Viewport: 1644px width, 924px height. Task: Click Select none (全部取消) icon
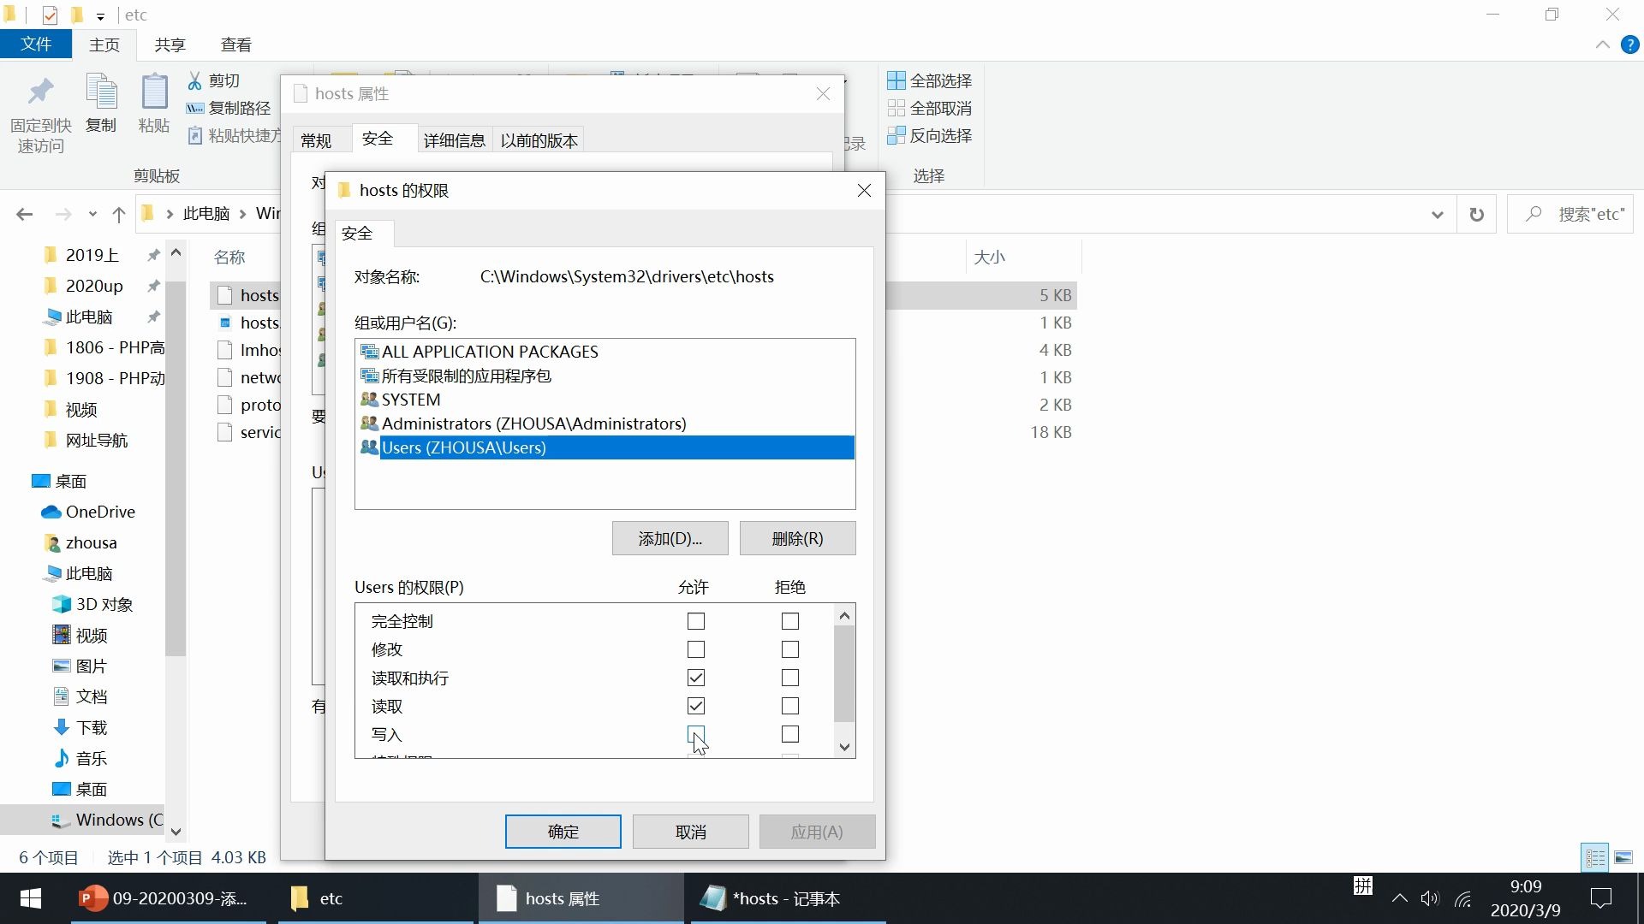[x=896, y=108]
